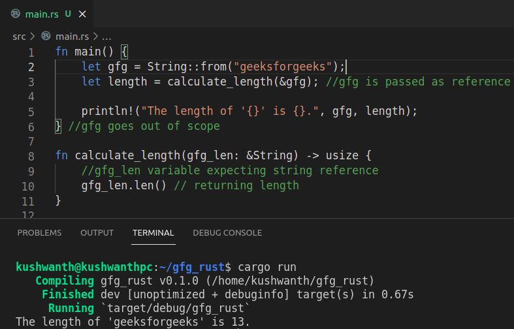Switch to the PROBLEMS panel tab
The image size is (514, 329).
click(39, 232)
